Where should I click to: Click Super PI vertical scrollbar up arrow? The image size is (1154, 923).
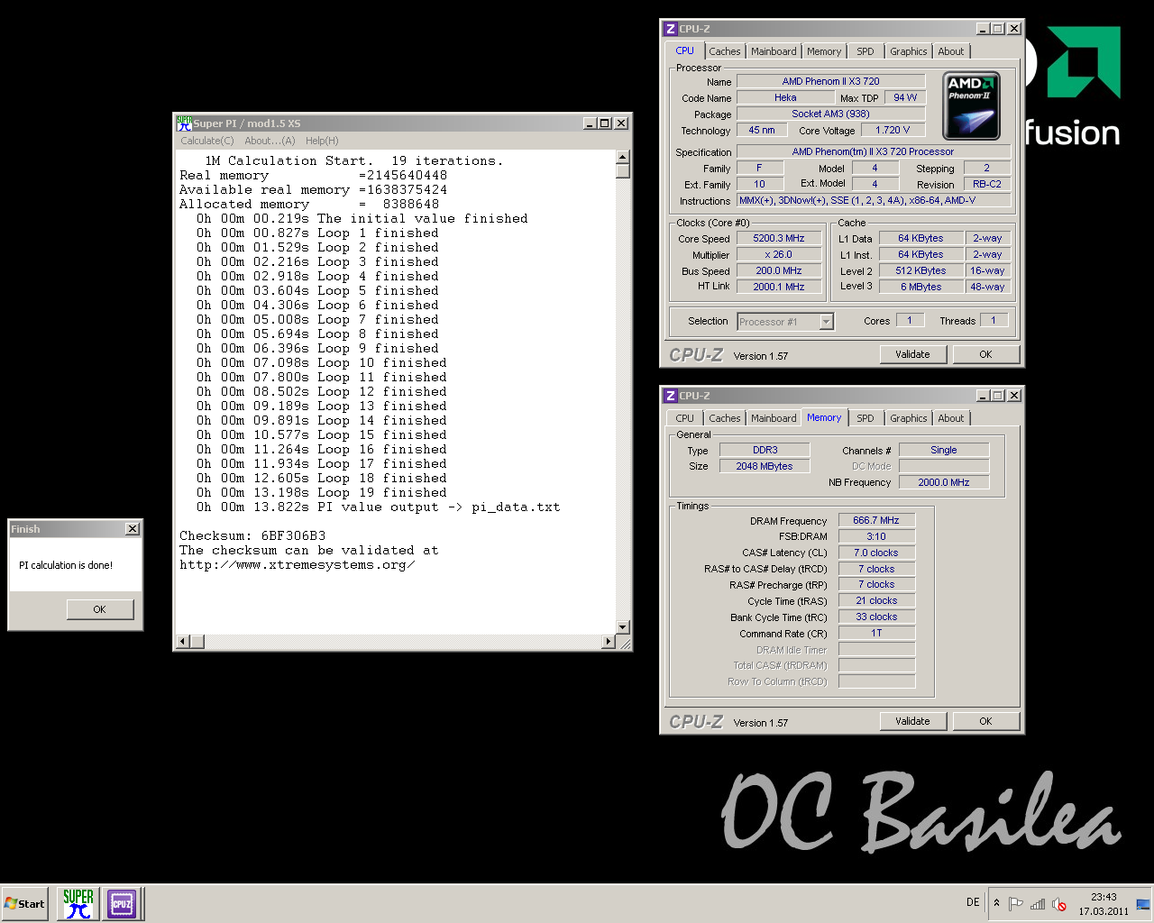click(x=622, y=157)
